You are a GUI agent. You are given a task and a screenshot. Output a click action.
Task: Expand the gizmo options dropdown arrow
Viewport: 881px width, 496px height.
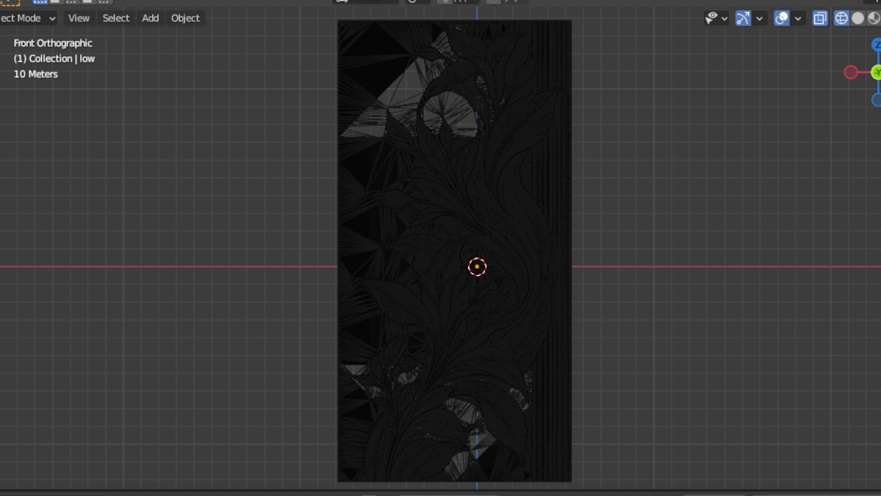[x=759, y=19]
